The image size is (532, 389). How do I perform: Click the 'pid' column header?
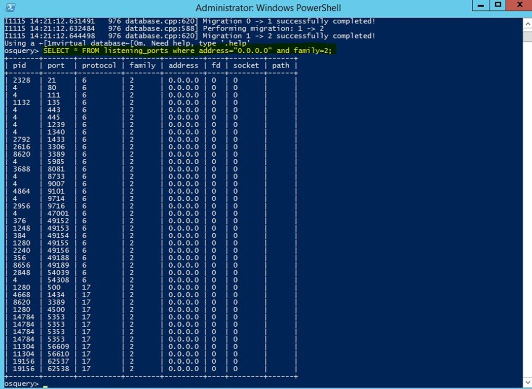pyautogui.click(x=20, y=66)
